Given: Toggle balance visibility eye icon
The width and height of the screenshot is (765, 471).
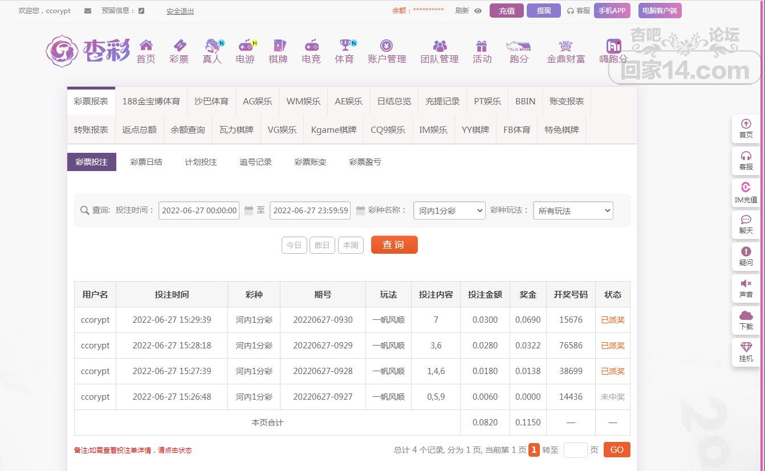Looking at the screenshot, I should (478, 11).
